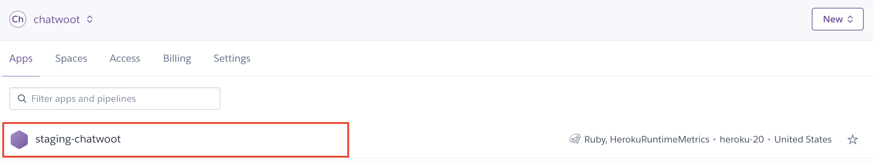
Task: Open the team switcher next to chatwoot
Action: point(90,19)
